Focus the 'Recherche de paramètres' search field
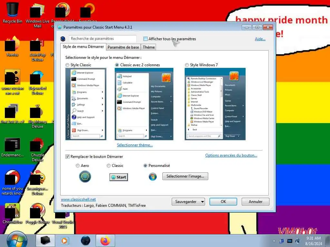The width and height of the screenshot is (330, 247). 102,39
